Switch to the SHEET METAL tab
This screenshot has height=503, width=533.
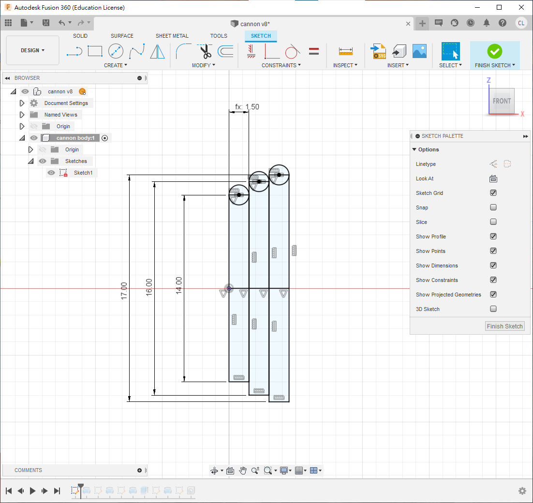[172, 36]
